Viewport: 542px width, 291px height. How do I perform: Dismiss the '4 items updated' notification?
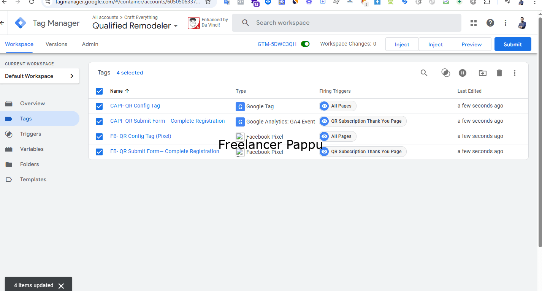61,286
